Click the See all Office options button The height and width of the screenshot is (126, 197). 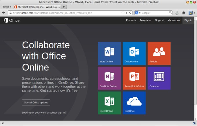tap(36, 103)
